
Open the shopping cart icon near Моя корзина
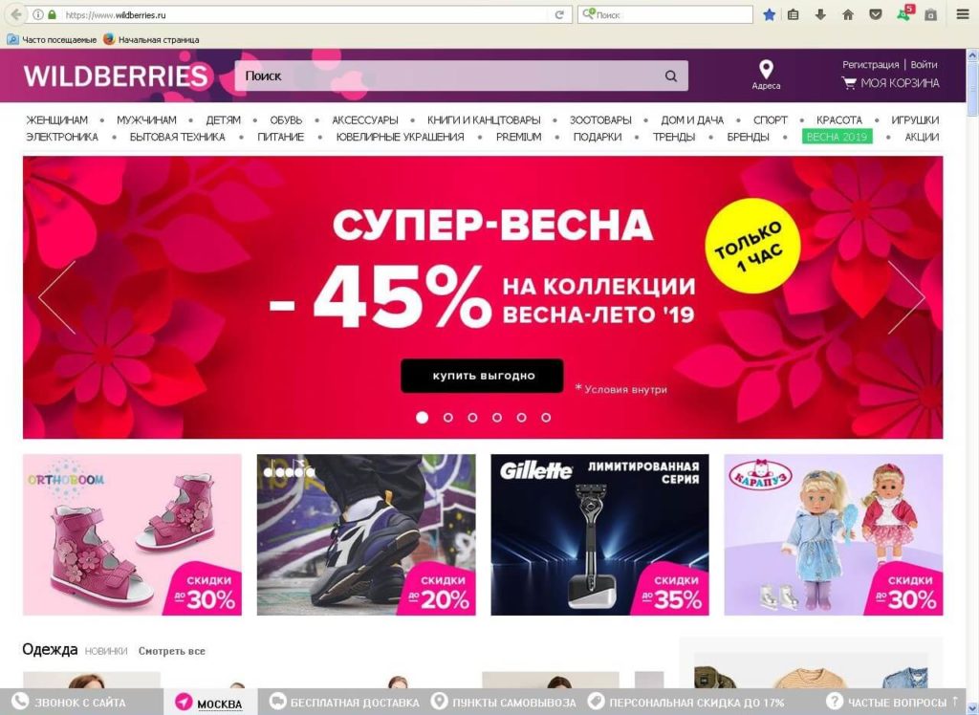(849, 82)
